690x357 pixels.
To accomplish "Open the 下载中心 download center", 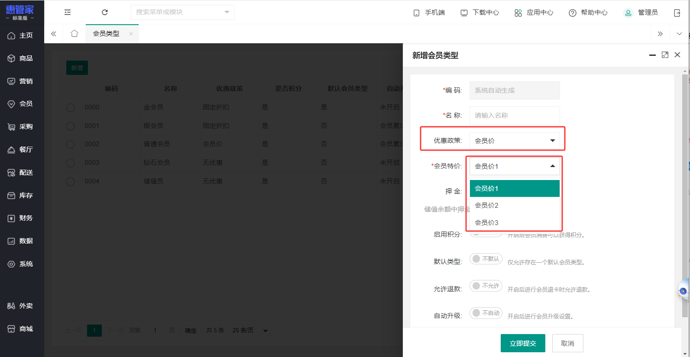I will 479,13.
